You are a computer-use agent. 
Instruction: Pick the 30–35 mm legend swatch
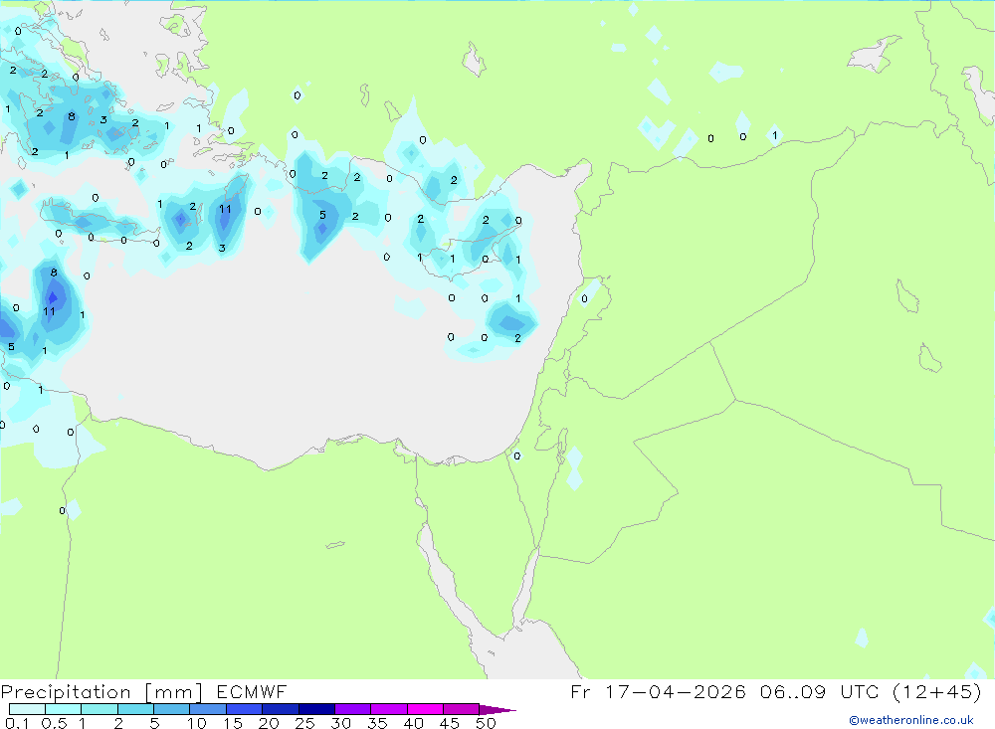353,709
